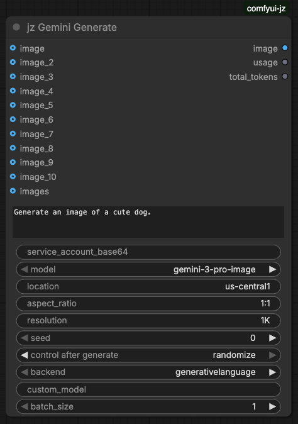Open the gemini-3-pro-image model selector

[148, 269]
